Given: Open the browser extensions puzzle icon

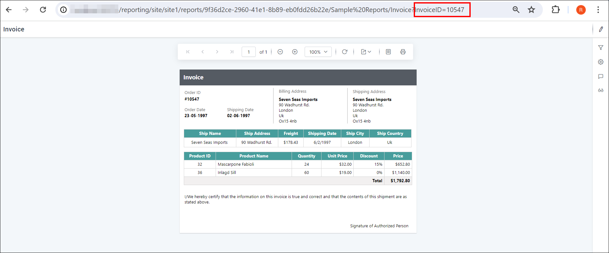Looking at the screenshot, I should pos(556,10).
